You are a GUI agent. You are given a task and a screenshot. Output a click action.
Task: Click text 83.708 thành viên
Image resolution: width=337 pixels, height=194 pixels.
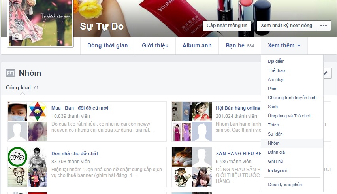[71, 162]
